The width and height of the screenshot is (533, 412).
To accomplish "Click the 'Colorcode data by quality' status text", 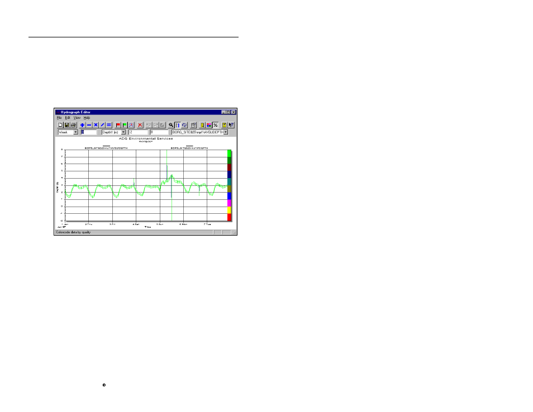I will tap(73, 232).
